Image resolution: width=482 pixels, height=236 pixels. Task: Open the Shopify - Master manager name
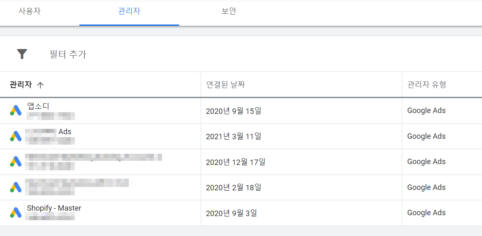(x=54, y=208)
